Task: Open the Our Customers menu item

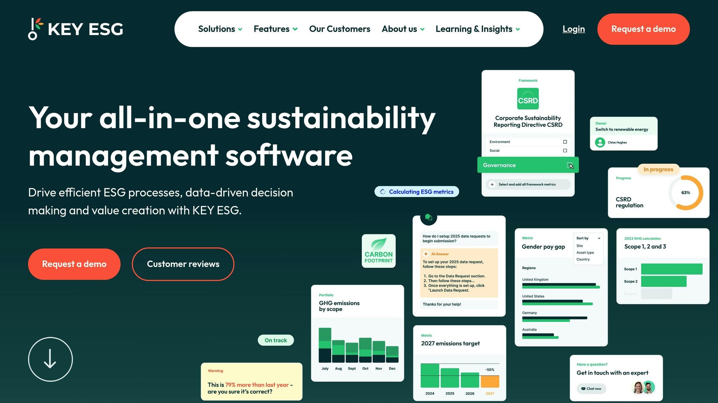Action: [x=339, y=29]
